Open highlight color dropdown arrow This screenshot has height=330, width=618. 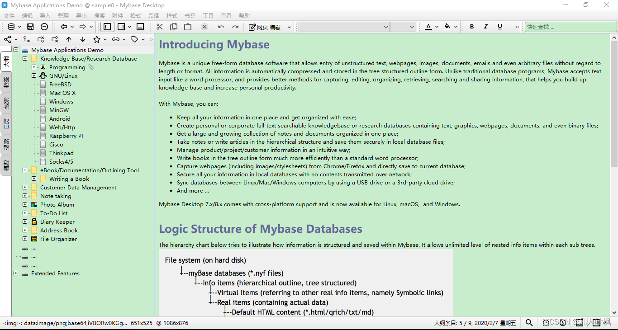[456, 27]
